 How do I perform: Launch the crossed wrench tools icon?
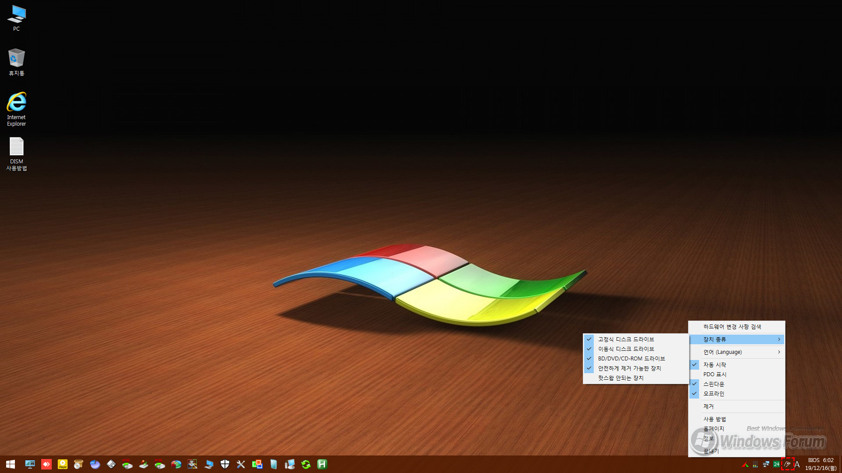[241, 464]
